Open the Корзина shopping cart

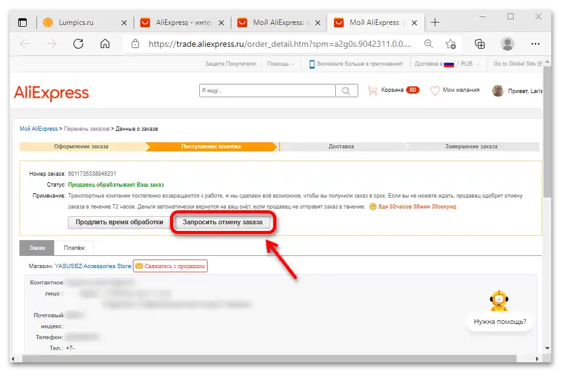[393, 90]
